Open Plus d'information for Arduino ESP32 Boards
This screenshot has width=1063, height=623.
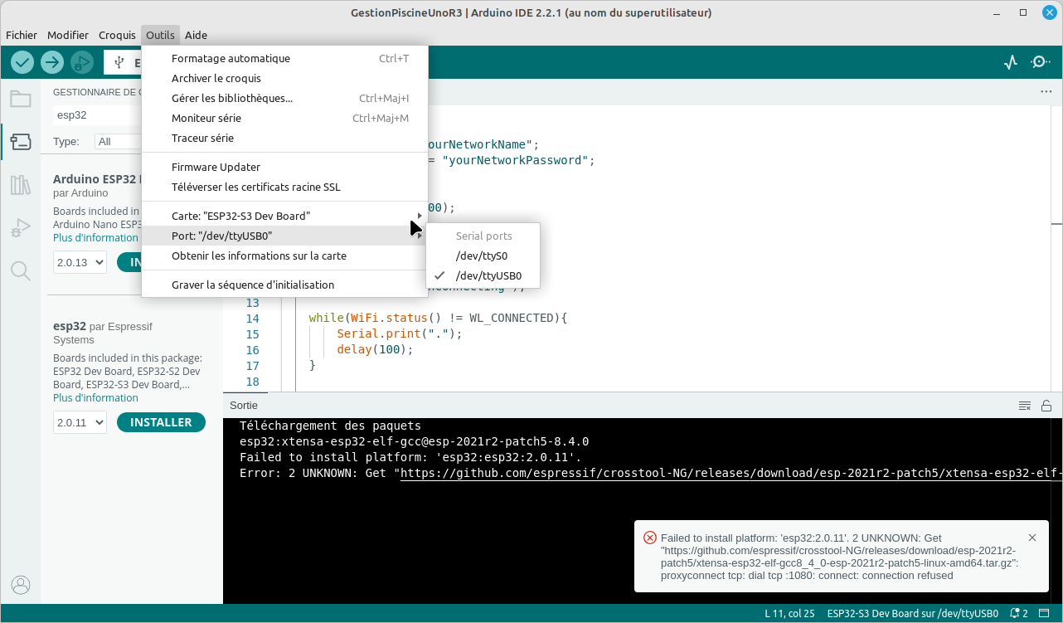tap(95, 238)
